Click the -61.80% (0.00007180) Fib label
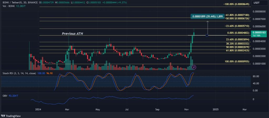This screenshot has width=269, height=118. (x=237, y=15)
